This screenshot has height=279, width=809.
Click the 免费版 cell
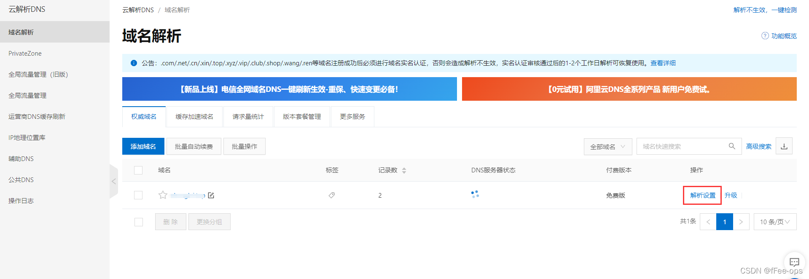coord(615,195)
